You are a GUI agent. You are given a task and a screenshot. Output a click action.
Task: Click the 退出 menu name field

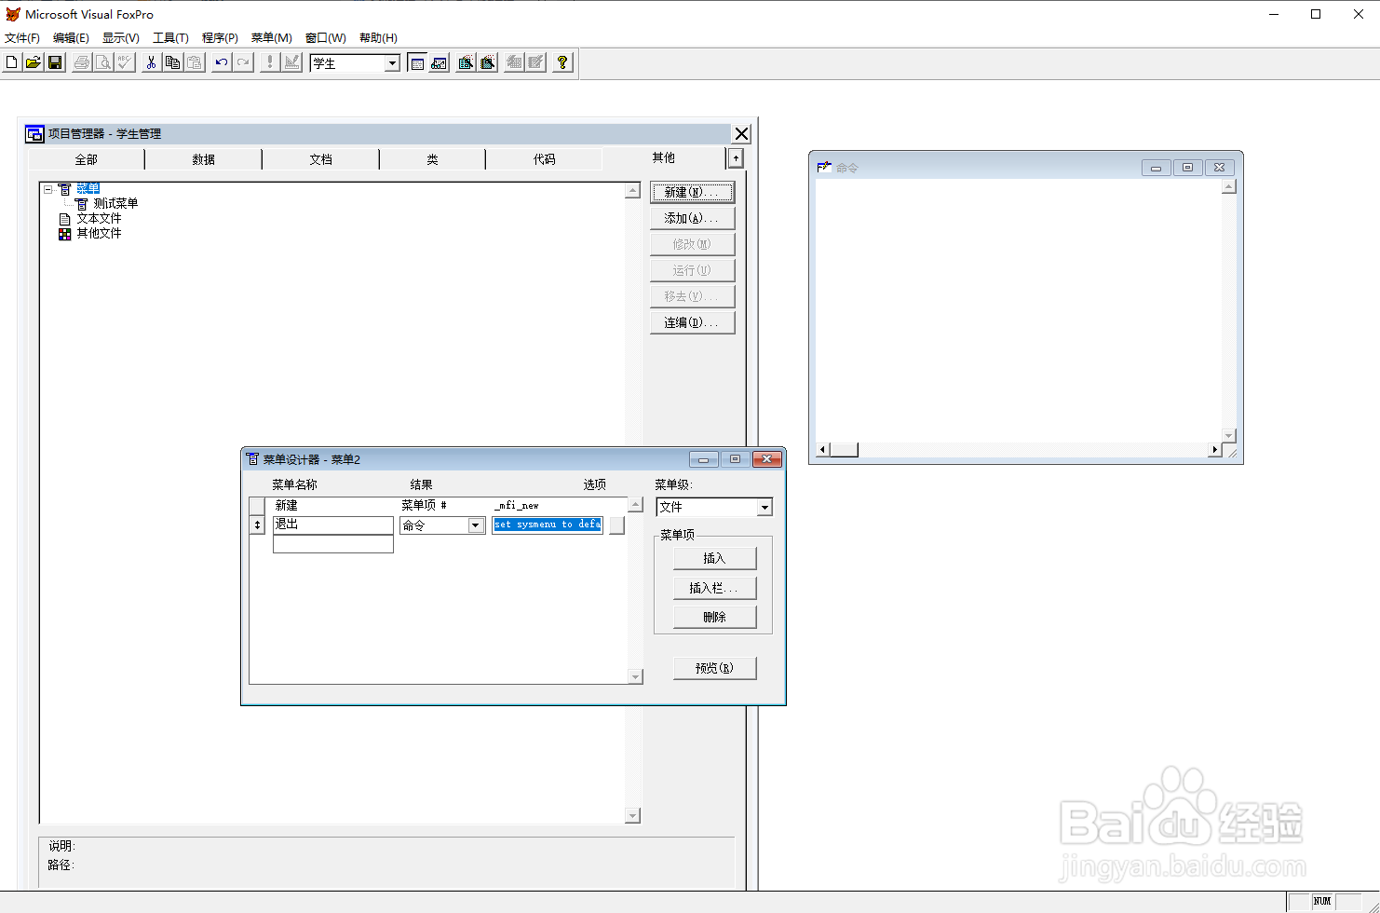coord(333,525)
